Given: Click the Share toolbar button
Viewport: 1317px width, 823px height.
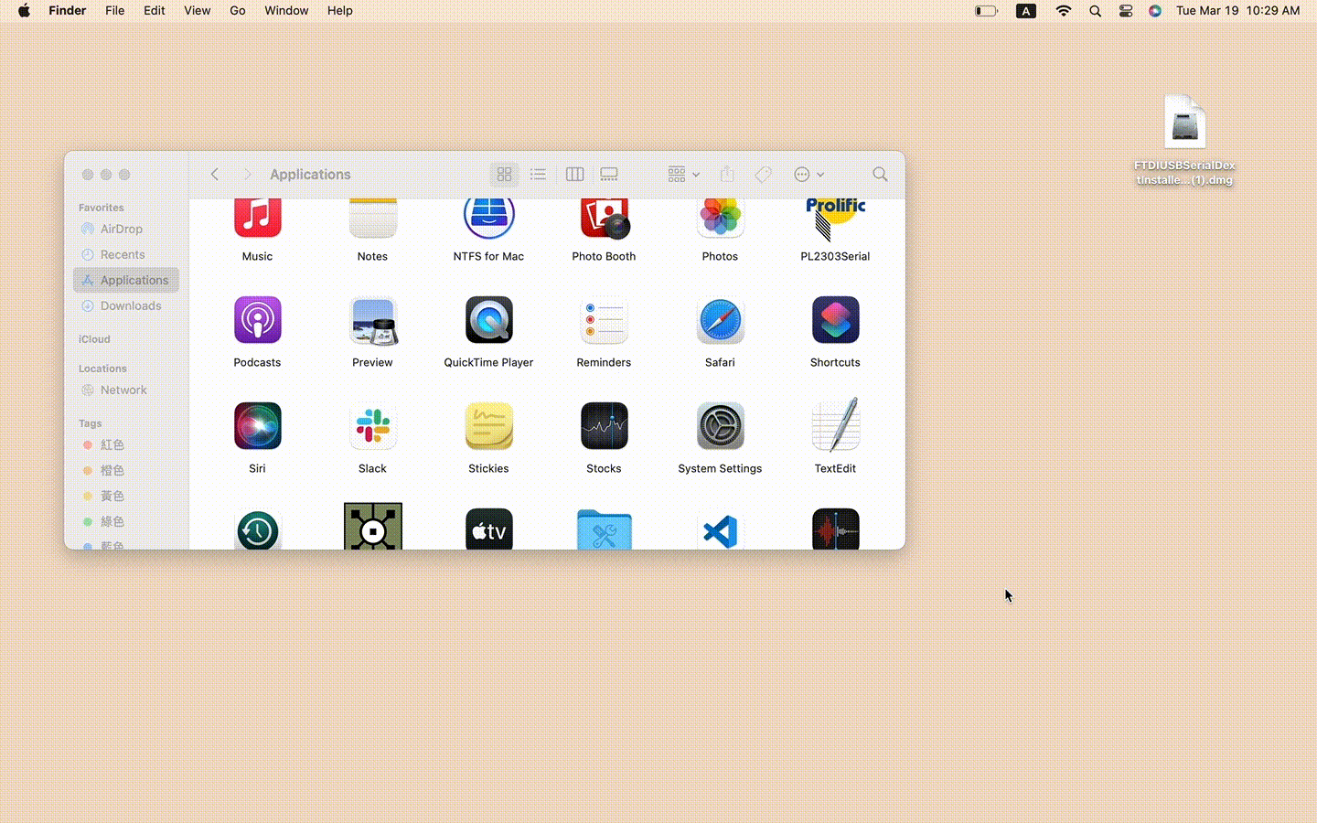Looking at the screenshot, I should [x=727, y=174].
